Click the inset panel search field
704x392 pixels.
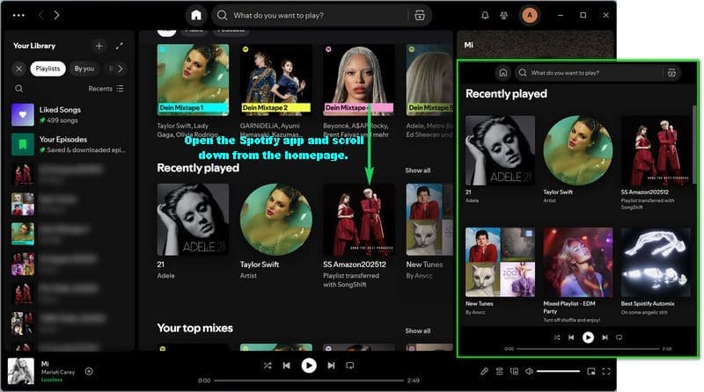[598, 73]
